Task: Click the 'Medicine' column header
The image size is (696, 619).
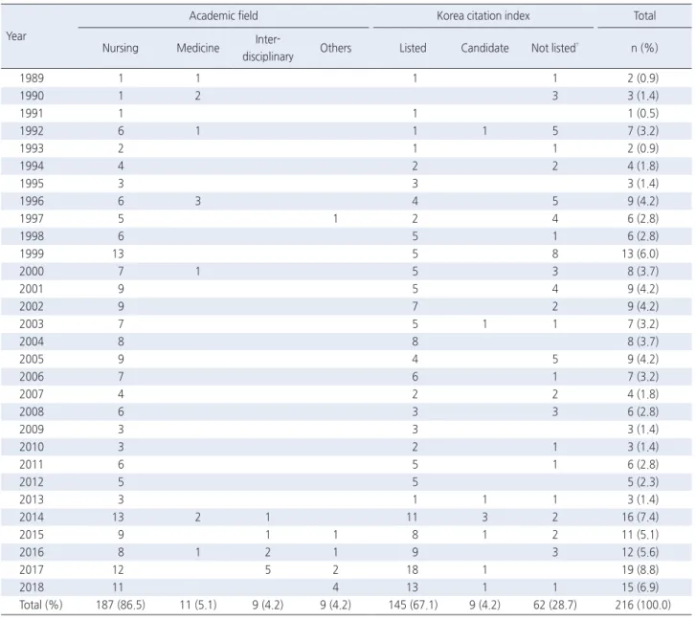Action: pyautogui.click(x=198, y=48)
